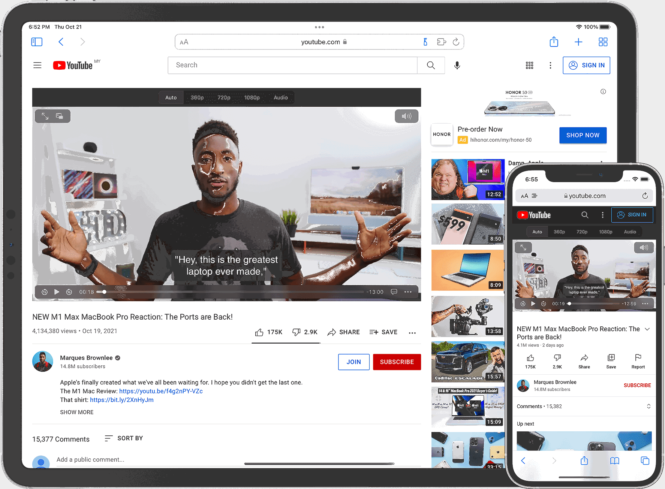Open the 12:52 suggested video thumbnail
665x489 pixels.
468,179
